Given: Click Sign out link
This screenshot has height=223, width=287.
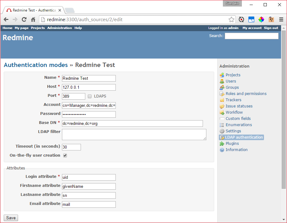Looking at the screenshot, I should [271, 28].
